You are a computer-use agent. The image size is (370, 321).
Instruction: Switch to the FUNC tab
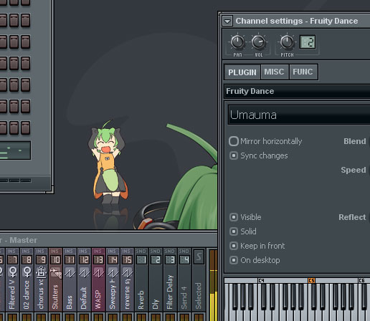[x=303, y=72]
